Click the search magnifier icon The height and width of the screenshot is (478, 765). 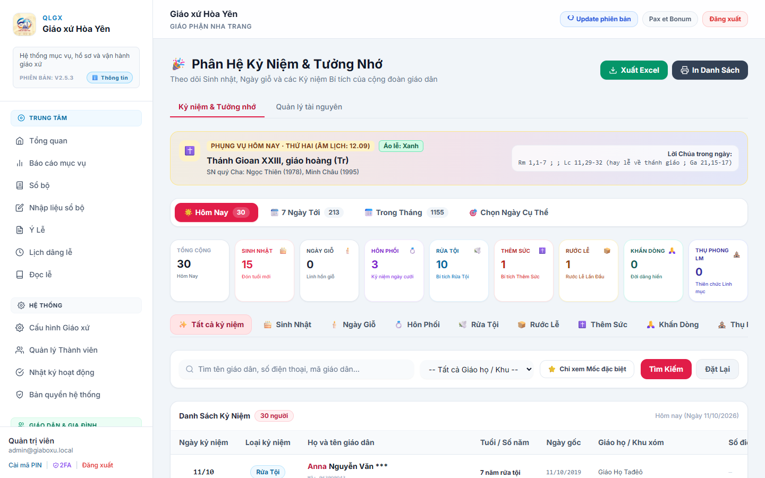tap(190, 369)
